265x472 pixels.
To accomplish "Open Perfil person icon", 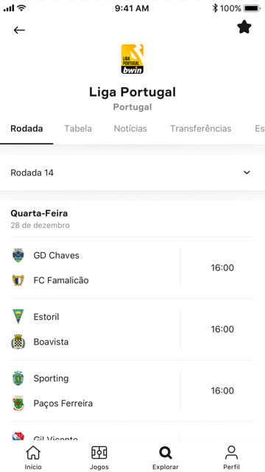I will point(231,452).
